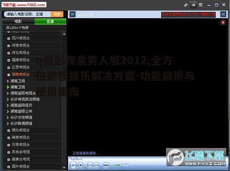
Task: Close the video overlay with red X icon
Action: 223,23
